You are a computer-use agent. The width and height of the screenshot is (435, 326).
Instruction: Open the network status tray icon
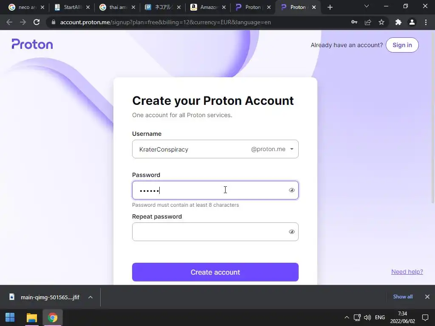click(x=357, y=318)
